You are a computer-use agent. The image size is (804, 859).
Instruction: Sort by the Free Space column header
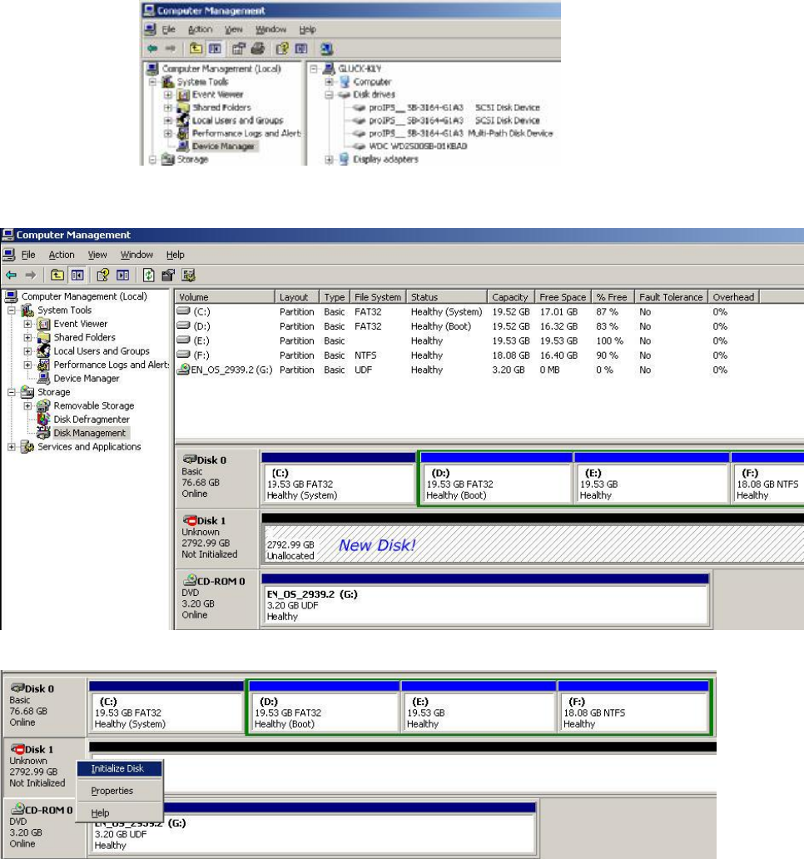[x=563, y=297]
